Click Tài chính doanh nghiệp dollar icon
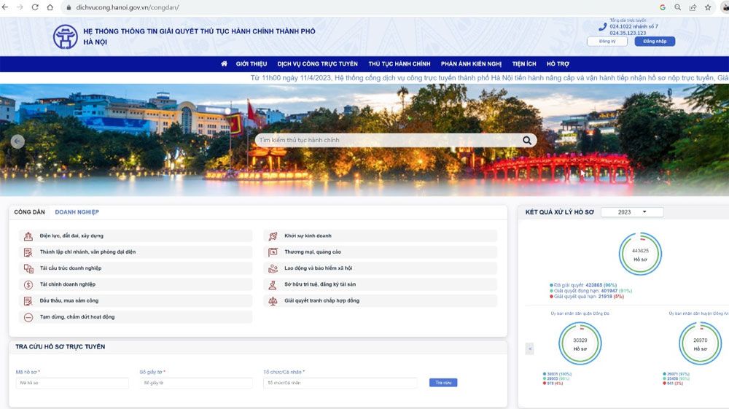The height and width of the screenshot is (409, 729). [x=28, y=285]
